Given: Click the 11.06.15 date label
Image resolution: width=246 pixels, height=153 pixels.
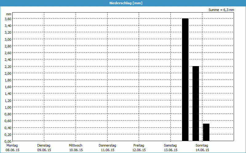Looking at the screenshot, I should (x=108, y=150).
